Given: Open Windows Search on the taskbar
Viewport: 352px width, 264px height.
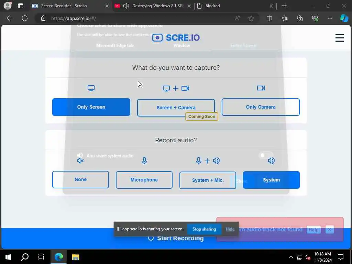Looking at the screenshot, I should (25, 257).
